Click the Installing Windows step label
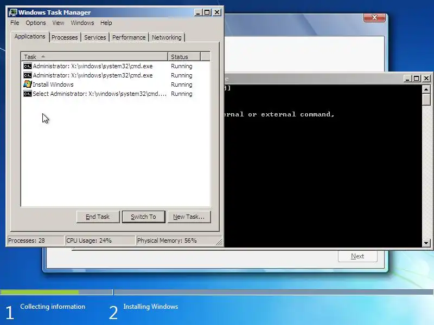434x325 pixels. 151,307
